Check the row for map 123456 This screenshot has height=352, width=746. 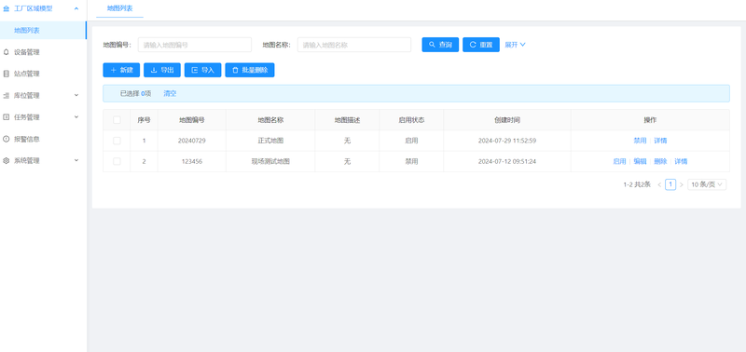117,161
